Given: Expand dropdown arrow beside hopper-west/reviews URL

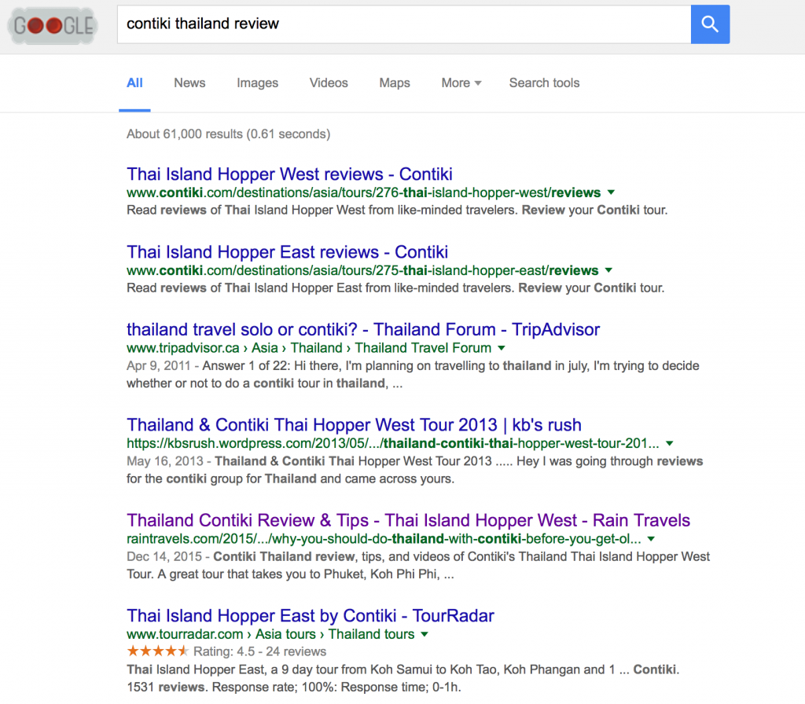Looking at the screenshot, I should [611, 192].
